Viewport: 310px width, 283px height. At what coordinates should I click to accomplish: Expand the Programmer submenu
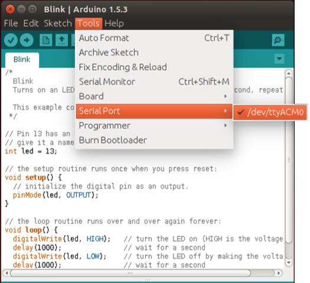[154, 126]
